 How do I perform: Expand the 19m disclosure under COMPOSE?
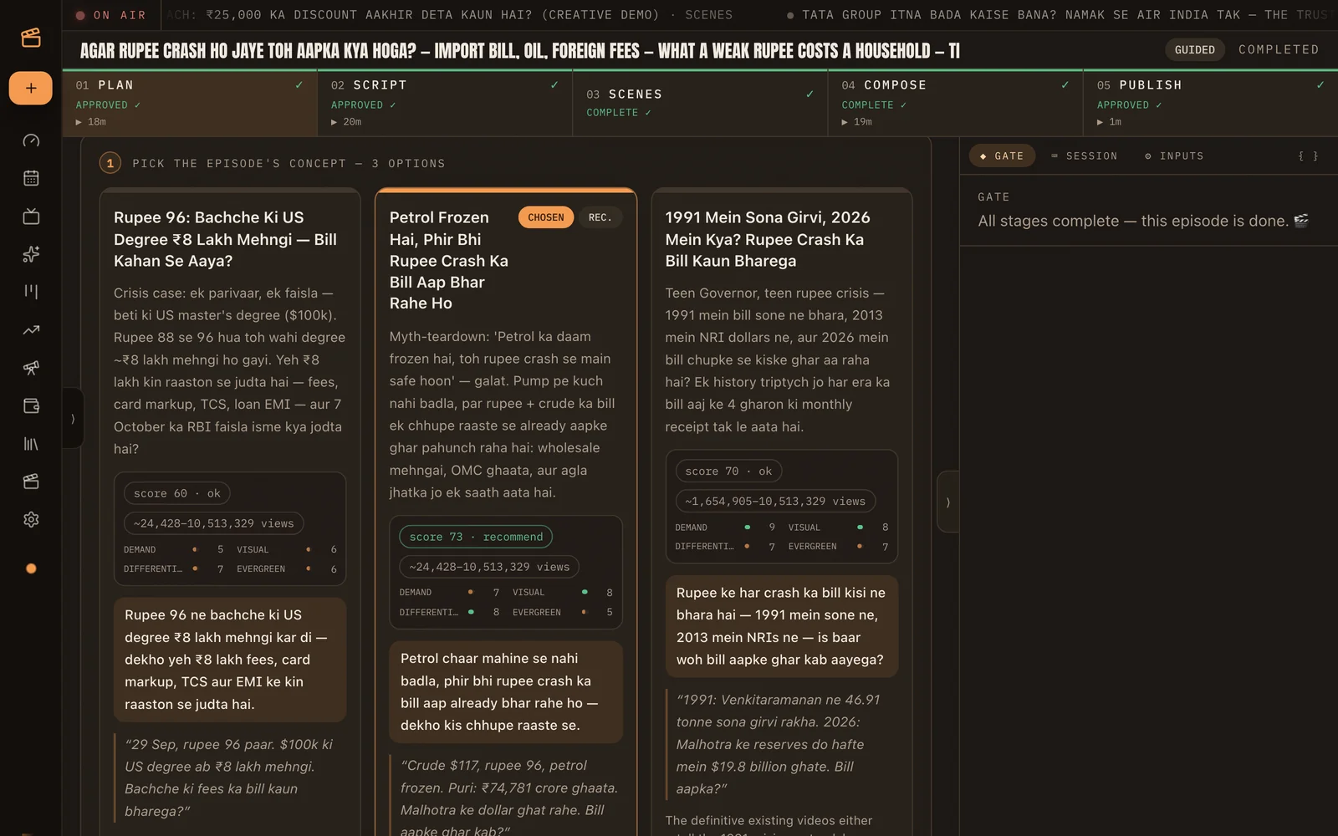click(x=857, y=122)
